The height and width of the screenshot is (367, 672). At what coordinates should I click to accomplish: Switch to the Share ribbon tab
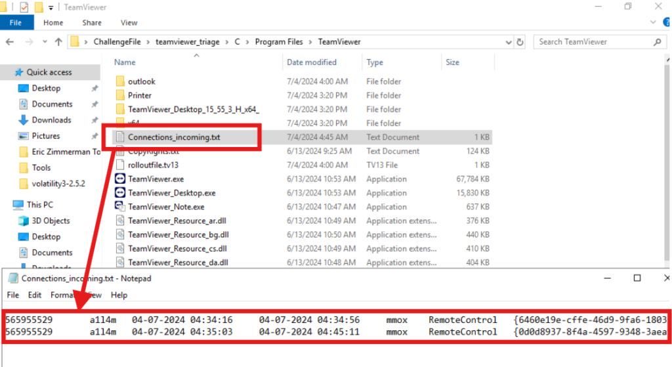click(x=92, y=23)
